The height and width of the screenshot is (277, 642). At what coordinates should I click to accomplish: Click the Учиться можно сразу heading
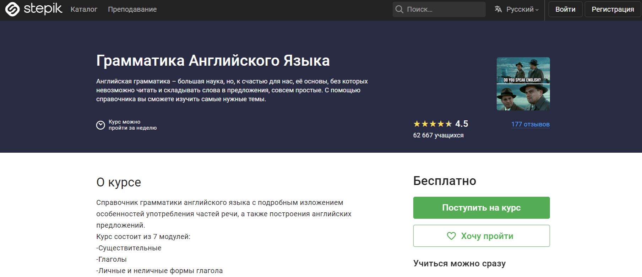click(x=459, y=264)
